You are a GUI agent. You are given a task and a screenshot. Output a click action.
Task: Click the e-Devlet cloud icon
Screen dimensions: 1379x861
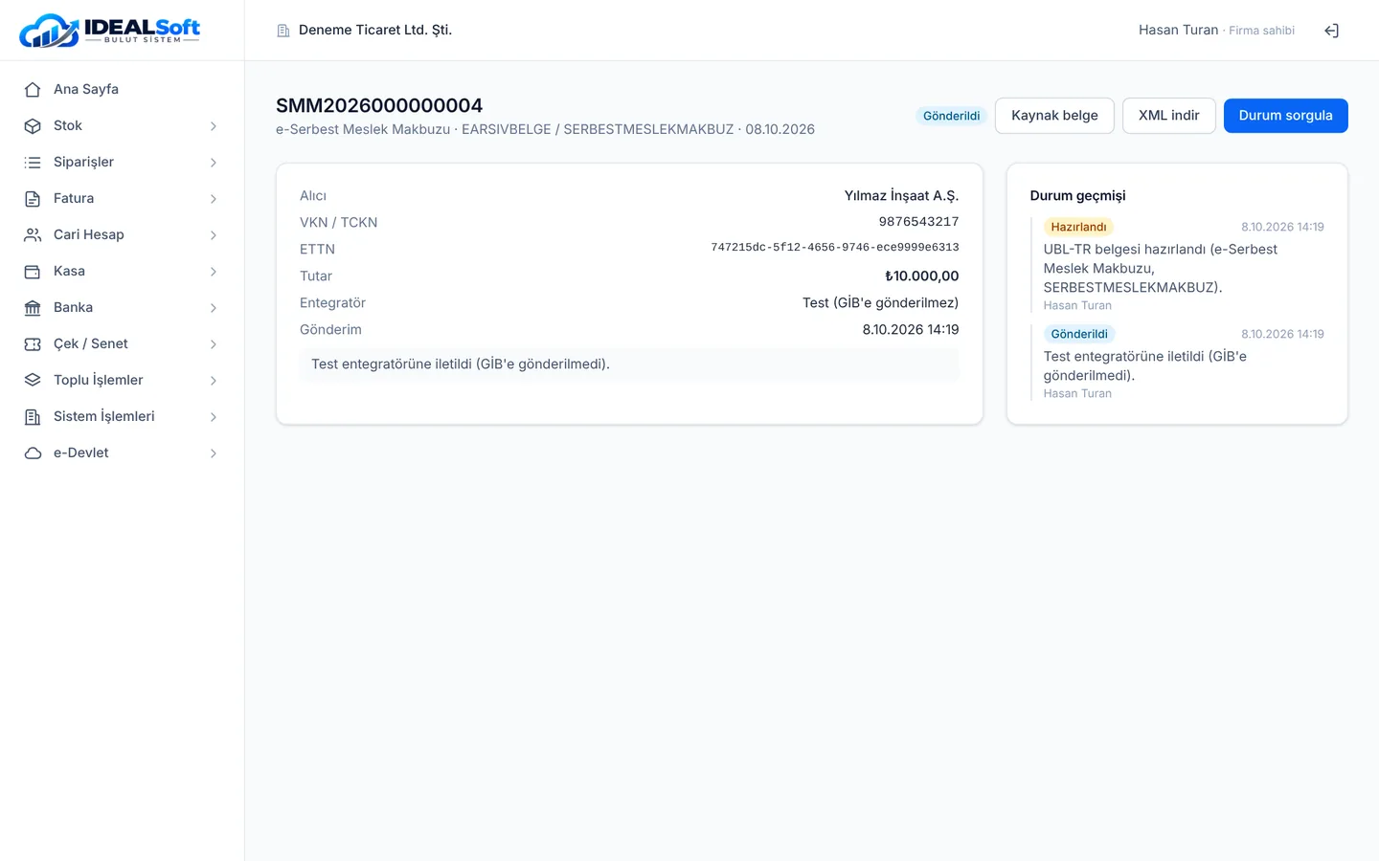tap(33, 453)
